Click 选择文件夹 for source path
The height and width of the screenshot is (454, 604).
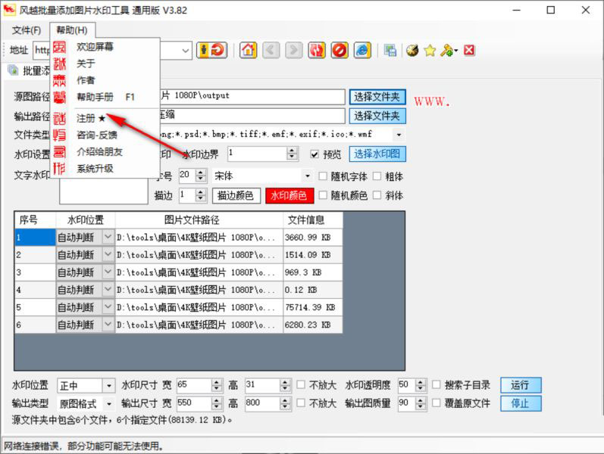(x=377, y=97)
